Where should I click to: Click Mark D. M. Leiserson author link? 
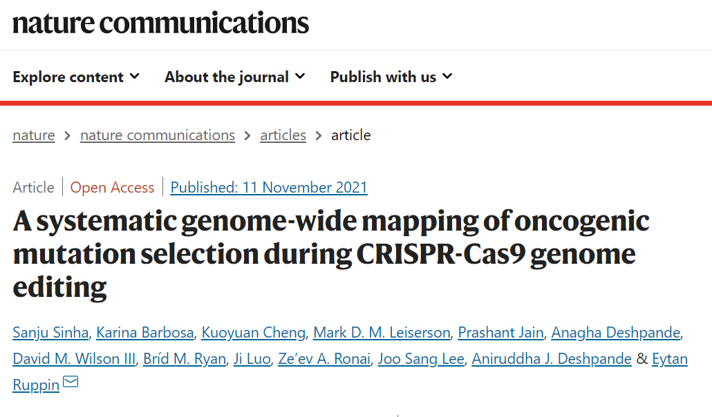[x=382, y=333]
